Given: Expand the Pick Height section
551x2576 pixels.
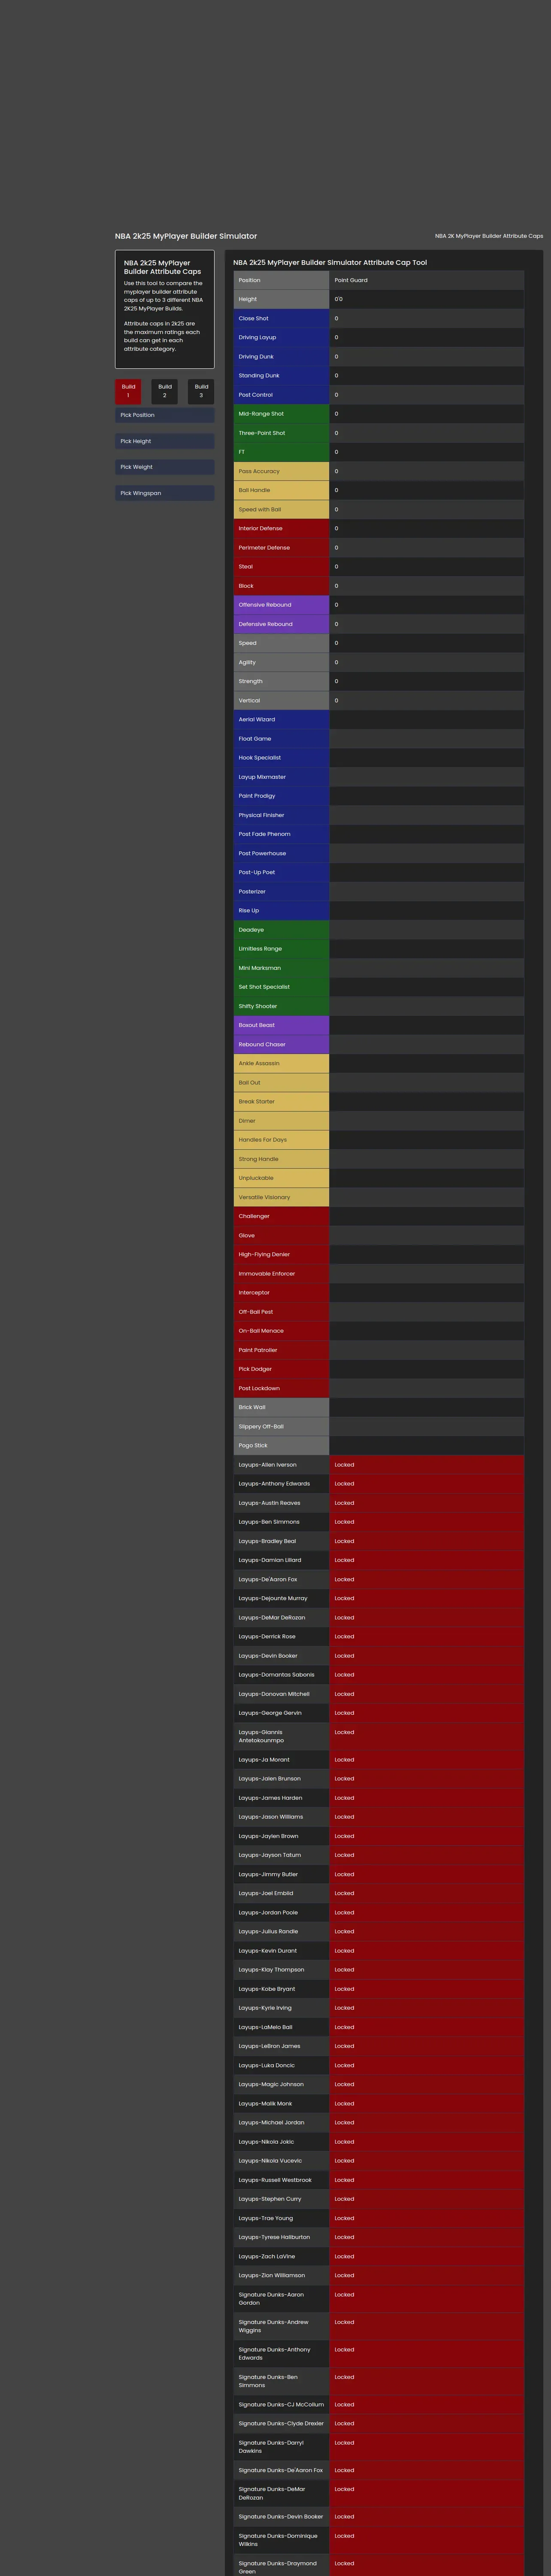Looking at the screenshot, I should pos(165,441).
